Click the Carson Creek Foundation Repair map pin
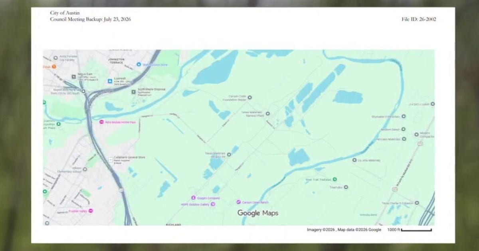The width and height of the screenshot is (479, 251). [250, 97]
